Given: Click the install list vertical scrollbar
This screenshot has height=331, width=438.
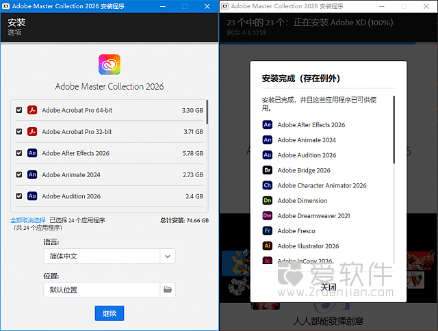Looking at the screenshot, I should tap(207, 112).
